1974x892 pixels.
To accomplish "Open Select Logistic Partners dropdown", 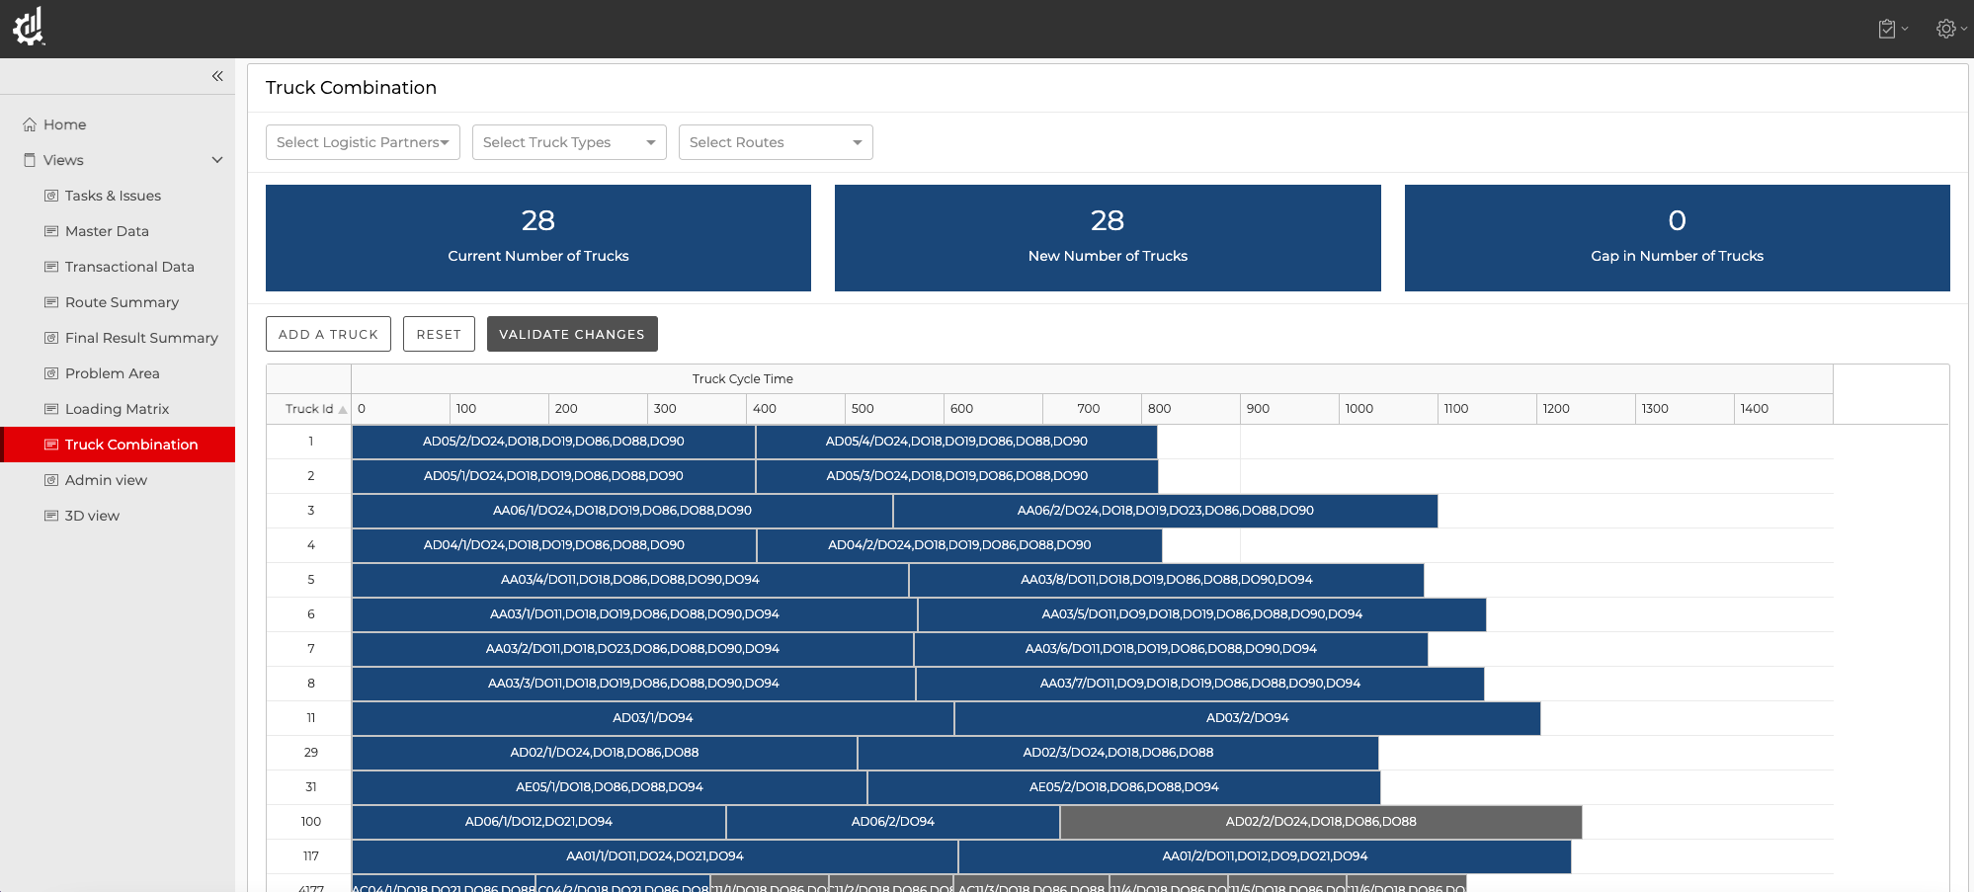I will click(x=363, y=142).
